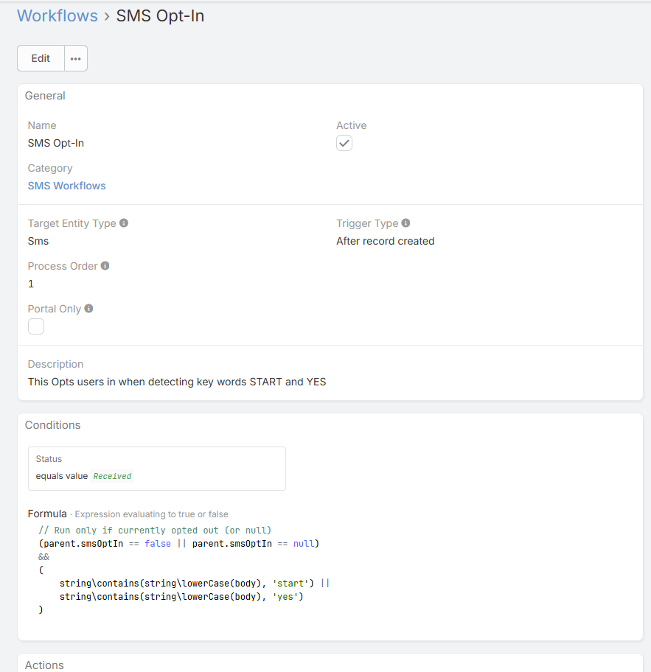Screen dimensions: 651x672
Task: Toggle the Active checkbox
Action: point(344,144)
